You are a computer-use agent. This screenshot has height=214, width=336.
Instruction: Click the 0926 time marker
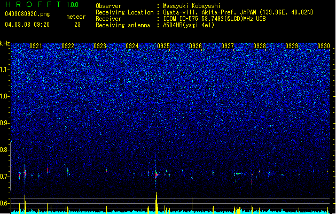[x=196, y=46]
